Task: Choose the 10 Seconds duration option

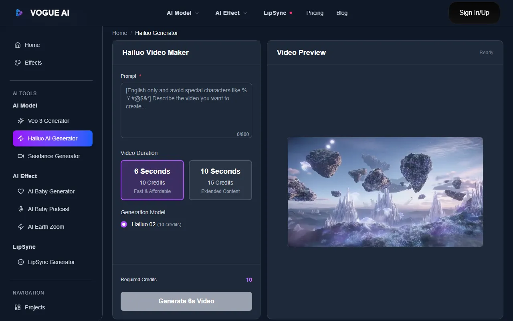Action: pyautogui.click(x=220, y=180)
